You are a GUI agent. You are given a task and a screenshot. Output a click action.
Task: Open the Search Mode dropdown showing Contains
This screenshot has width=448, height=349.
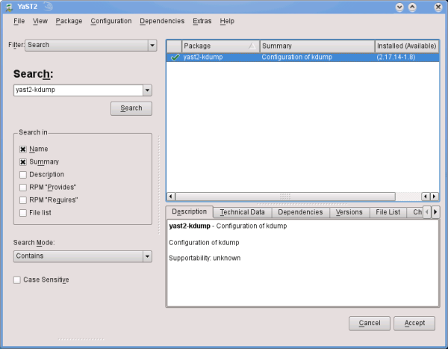pos(83,256)
